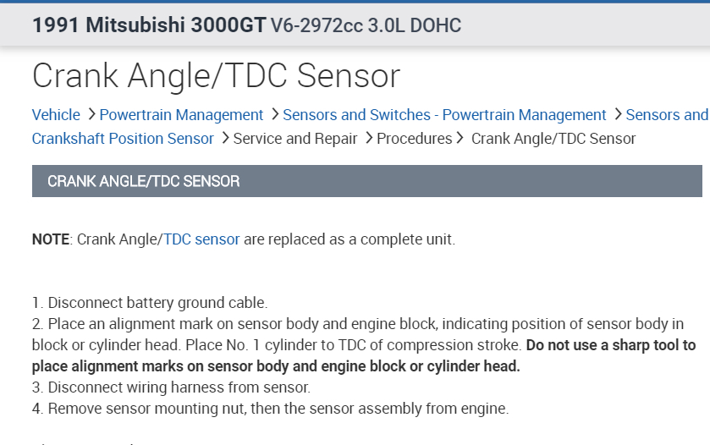The height and width of the screenshot is (445, 710).
Task: Click the chevron before Service and Repair
Action: click(224, 138)
